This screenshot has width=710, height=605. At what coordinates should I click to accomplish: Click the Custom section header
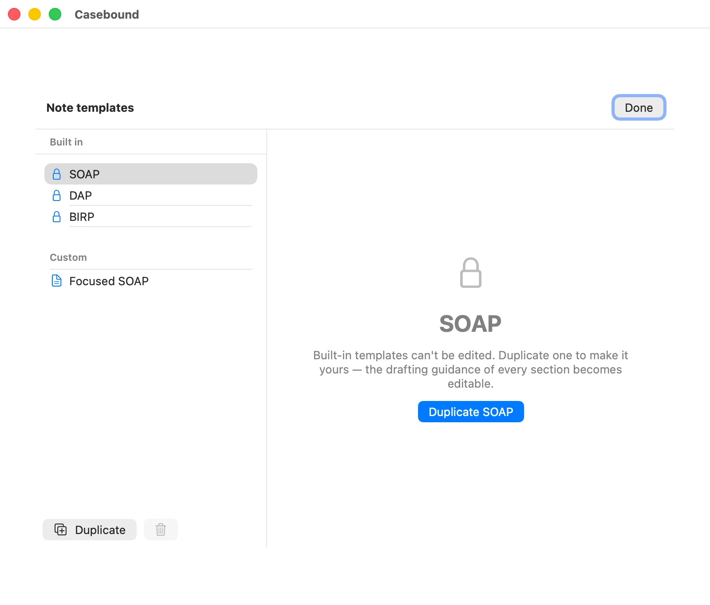pos(68,257)
